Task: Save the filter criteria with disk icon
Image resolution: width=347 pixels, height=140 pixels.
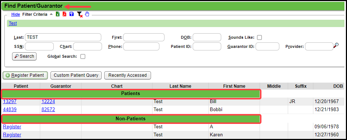Action: point(71,14)
